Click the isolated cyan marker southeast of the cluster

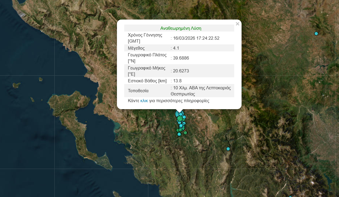coord(228,149)
